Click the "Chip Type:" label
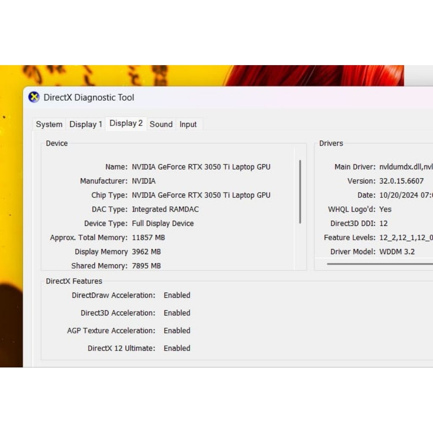Image resolution: width=433 pixels, height=433 pixels. click(x=110, y=195)
